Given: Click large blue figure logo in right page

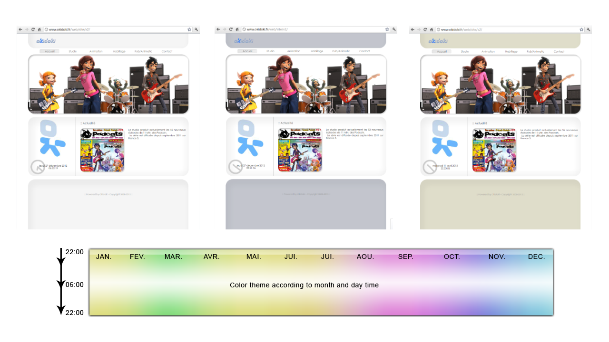Looking at the screenshot, I should 444,138.
